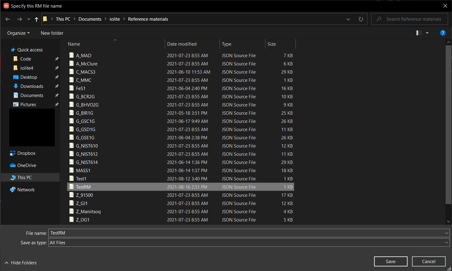This screenshot has width=452, height=271.
Task: Go forward using the forward arrow
Action: point(19,19)
